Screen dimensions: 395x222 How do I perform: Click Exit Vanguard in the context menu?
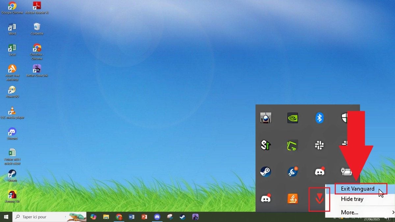pos(357,189)
